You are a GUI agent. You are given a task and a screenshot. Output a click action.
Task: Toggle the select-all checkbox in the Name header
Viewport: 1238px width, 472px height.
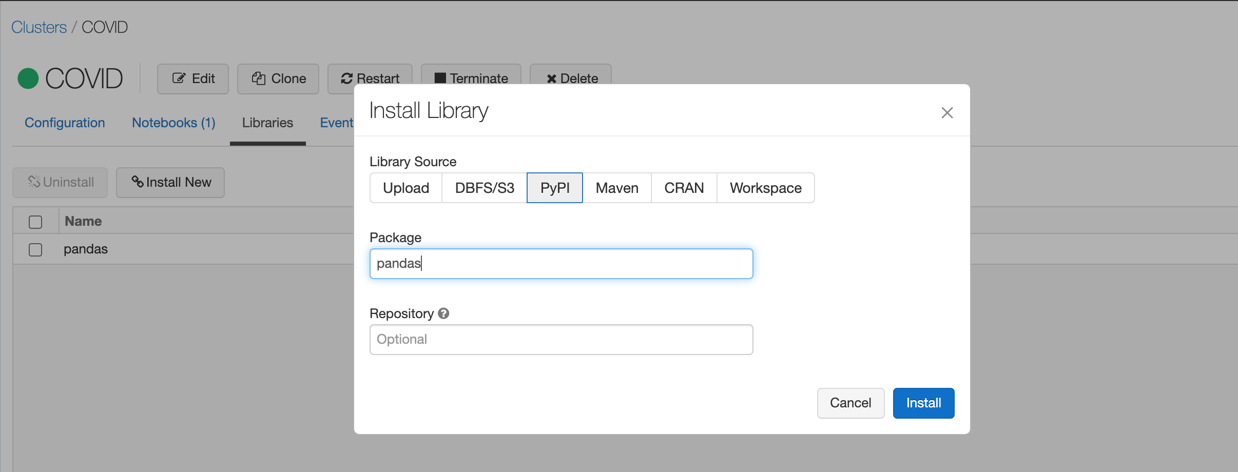click(35, 222)
